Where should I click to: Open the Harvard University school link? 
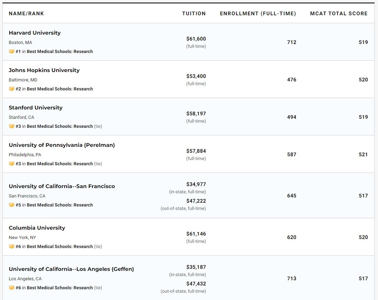(x=35, y=33)
